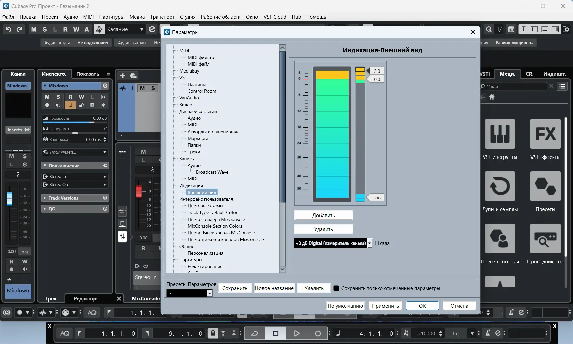Toggle Solo on the Mixdown inspector track
573x344 pixels.
(58, 97)
